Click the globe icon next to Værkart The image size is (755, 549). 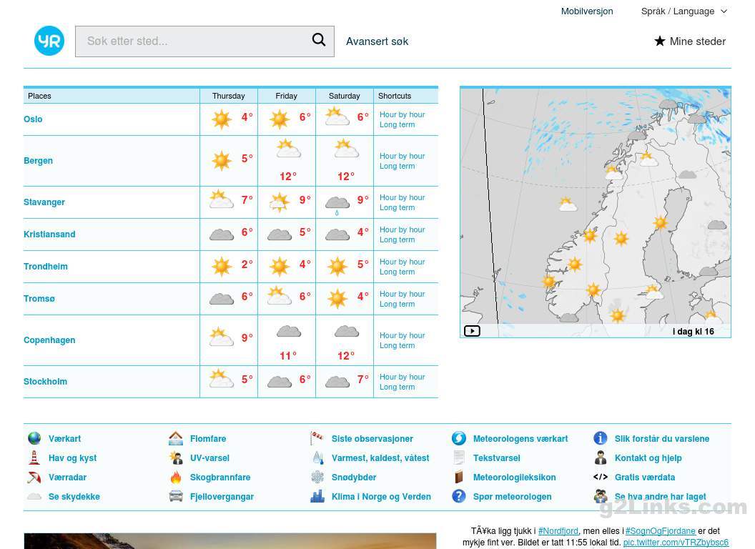pyautogui.click(x=34, y=438)
